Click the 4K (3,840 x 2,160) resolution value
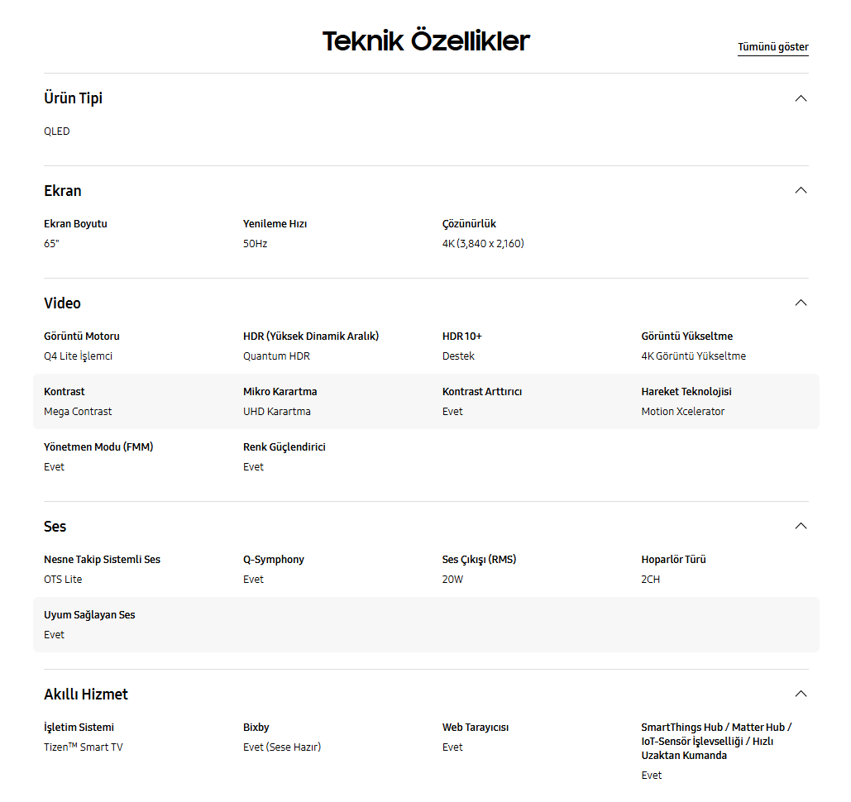This screenshot has height=802, width=851. (x=483, y=244)
